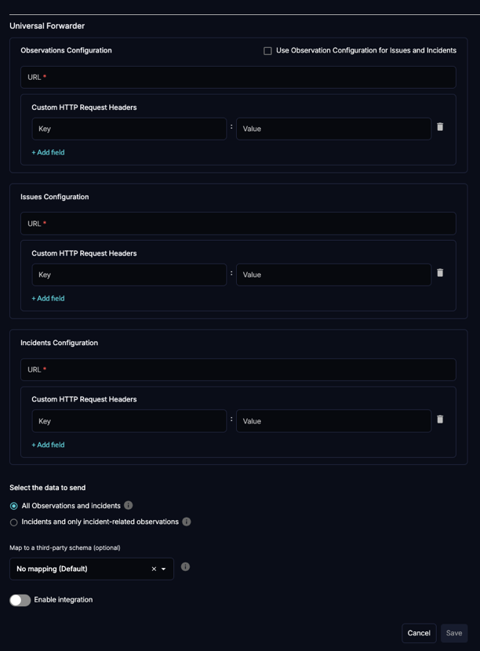Select All Observations and incidents radio
The width and height of the screenshot is (480, 651).
coord(14,506)
